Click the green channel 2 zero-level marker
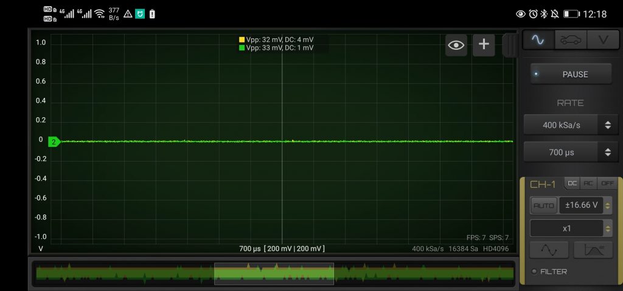The height and width of the screenshot is (291, 623). pyautogui.click(x=54, y=142)
